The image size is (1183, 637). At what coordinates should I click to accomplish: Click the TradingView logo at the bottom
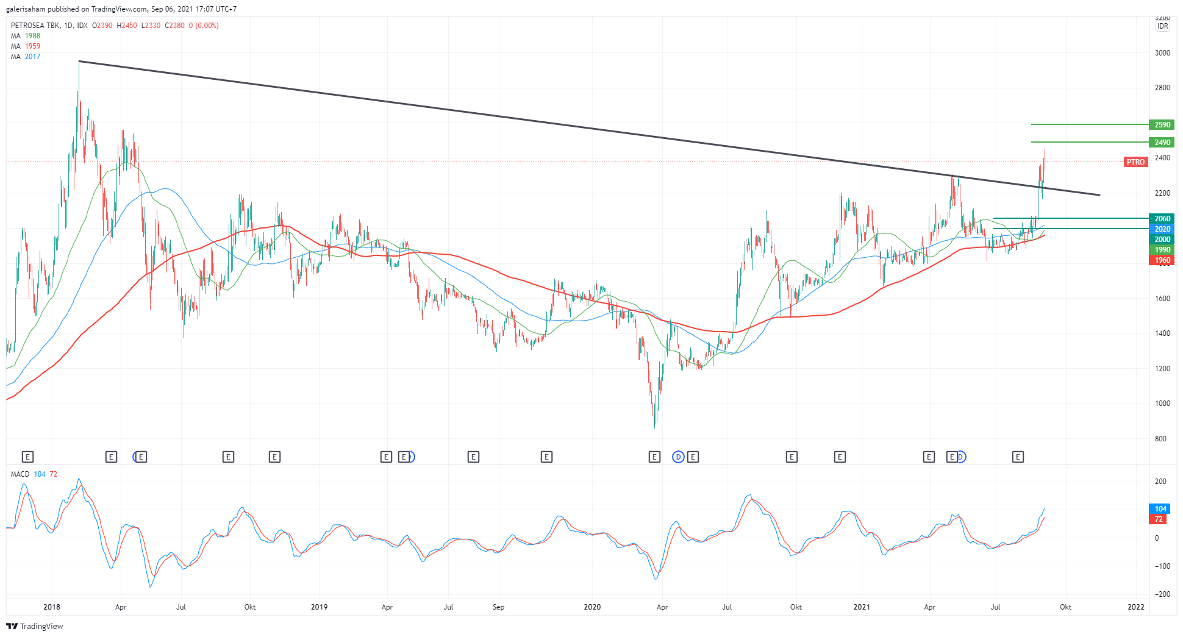pyautogui.click(x=35, y=626)
